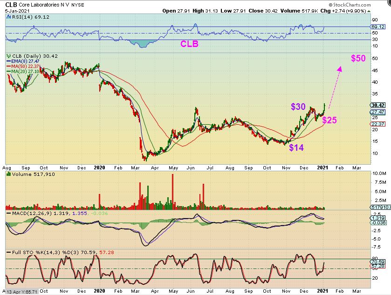Click the 70.59 stochastic tag on right axis
This screenshot has width=391, height=295.
378,261
